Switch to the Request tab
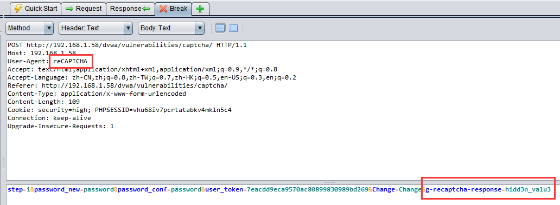This screenshot has width=560, height=205. [x=84, y=9]
